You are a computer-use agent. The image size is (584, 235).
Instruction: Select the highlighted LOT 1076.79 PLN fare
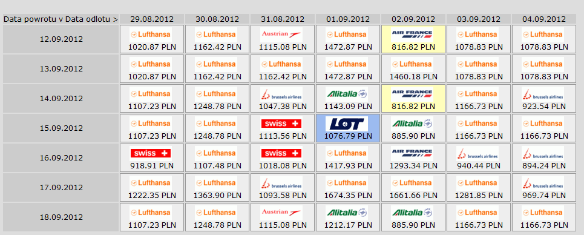coord(348,128)
